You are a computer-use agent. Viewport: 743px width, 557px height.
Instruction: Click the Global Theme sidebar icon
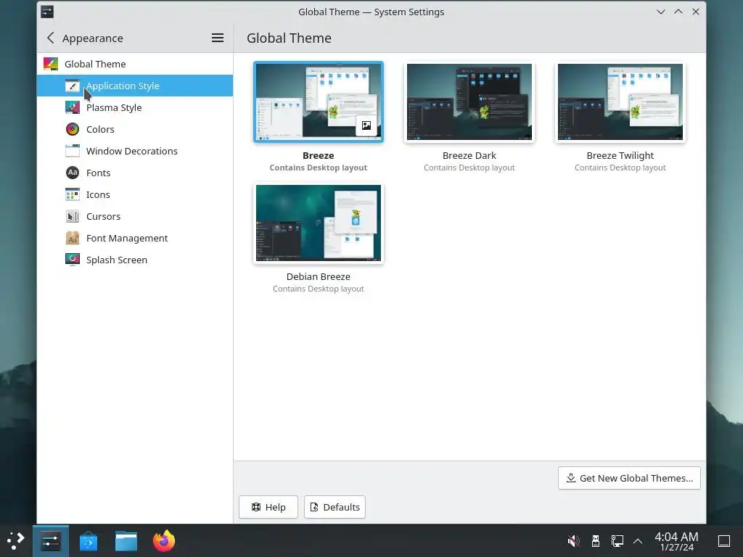point(51,64)
